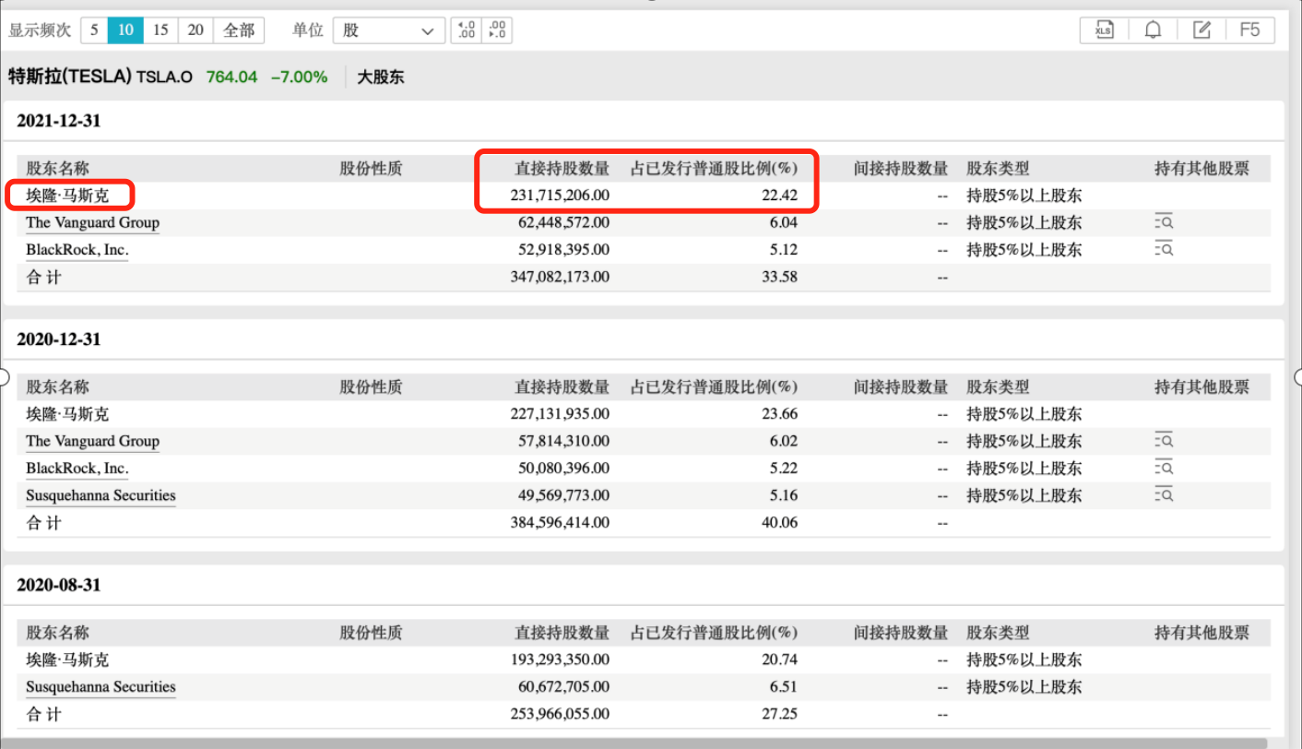The image size is (1302, 749).
Task: Click the 大股东 section label
Action: (x=381, y=77)
